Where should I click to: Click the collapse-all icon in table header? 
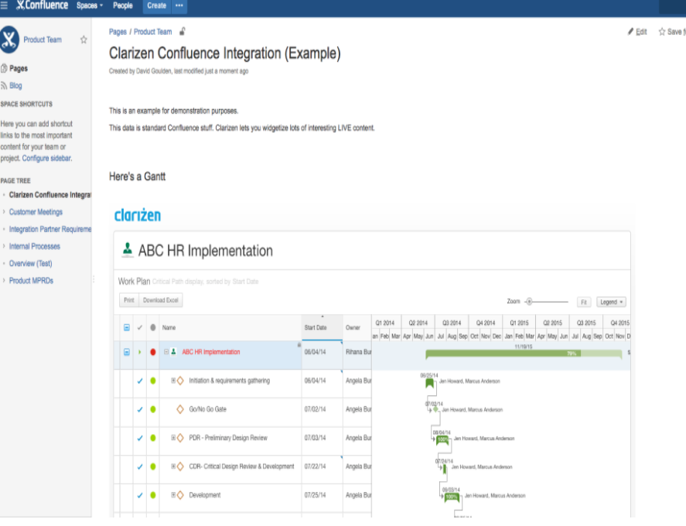click(x=126, y=327)
